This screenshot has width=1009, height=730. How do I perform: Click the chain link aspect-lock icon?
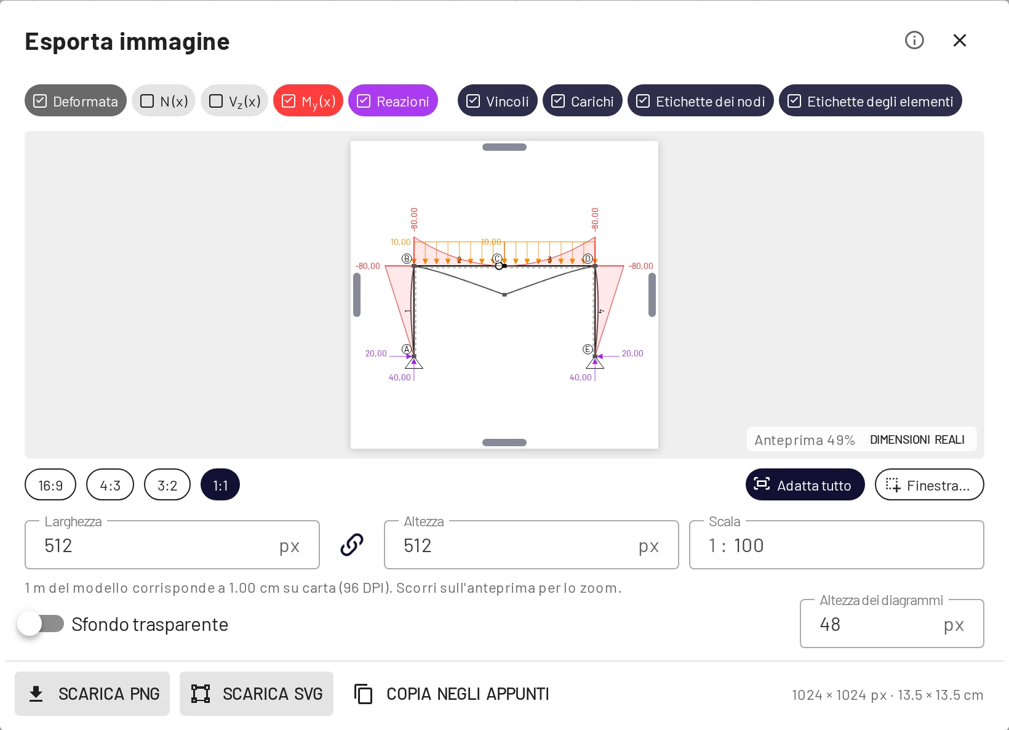[352, 545]
